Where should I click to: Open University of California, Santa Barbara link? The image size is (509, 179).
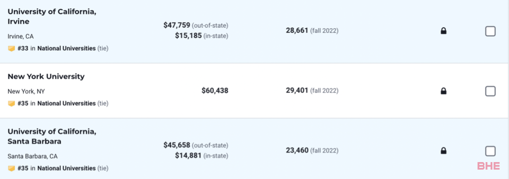[52, 137]
